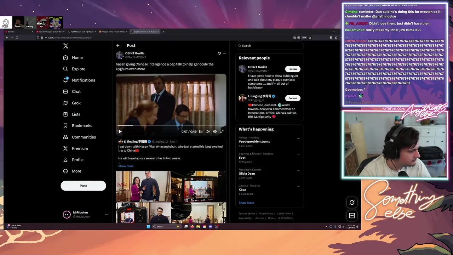Image resolution: width=453 pixels, height=255 pixels.
Task: Open the Home page
Action: pyautogui.click(x=73, y=57)
